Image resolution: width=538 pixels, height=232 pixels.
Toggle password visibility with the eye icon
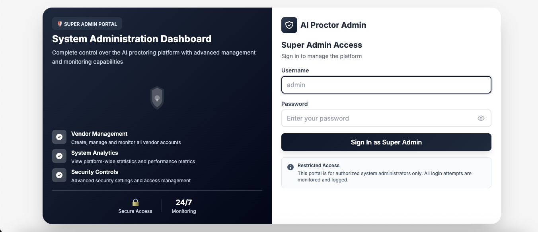point(481,118)
